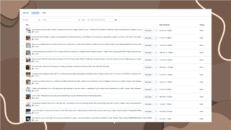The image size is (231, 130).
Task: Click the three-dot icon on the Tue Mar 7 post
Action: (156, 104)
